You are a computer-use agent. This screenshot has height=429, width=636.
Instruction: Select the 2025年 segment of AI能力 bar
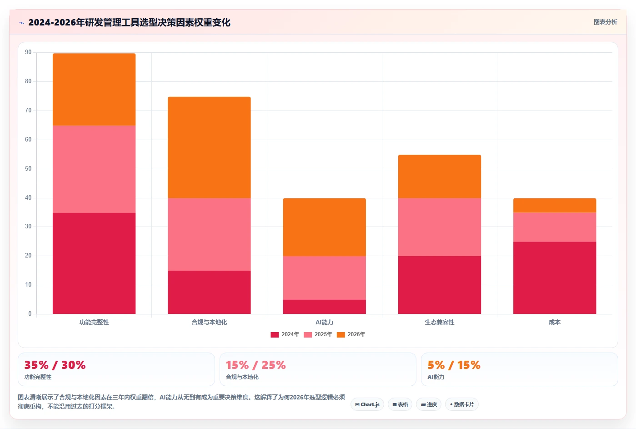coord(324,278)
